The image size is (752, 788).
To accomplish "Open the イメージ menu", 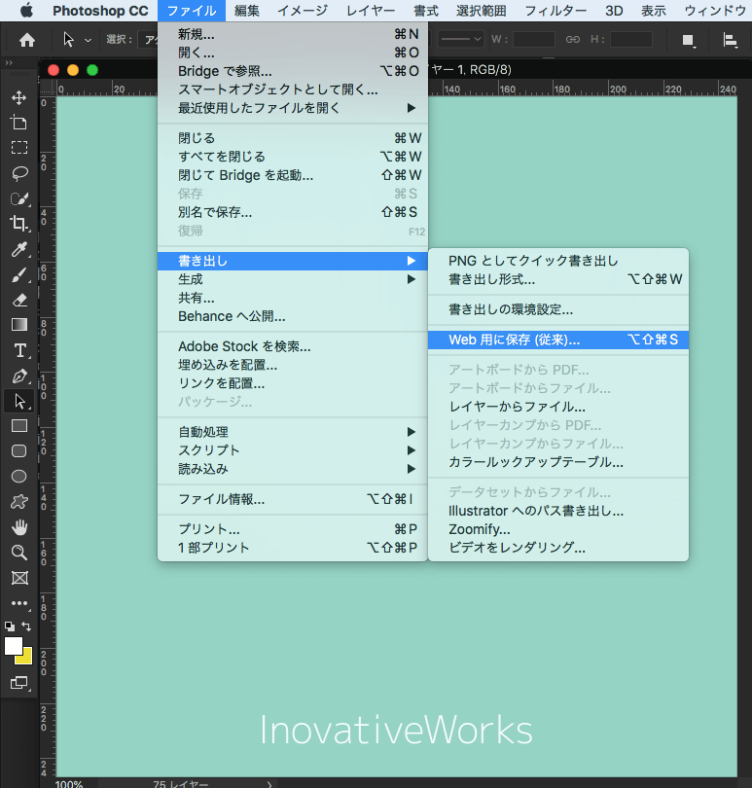I will tap(303, 11).
